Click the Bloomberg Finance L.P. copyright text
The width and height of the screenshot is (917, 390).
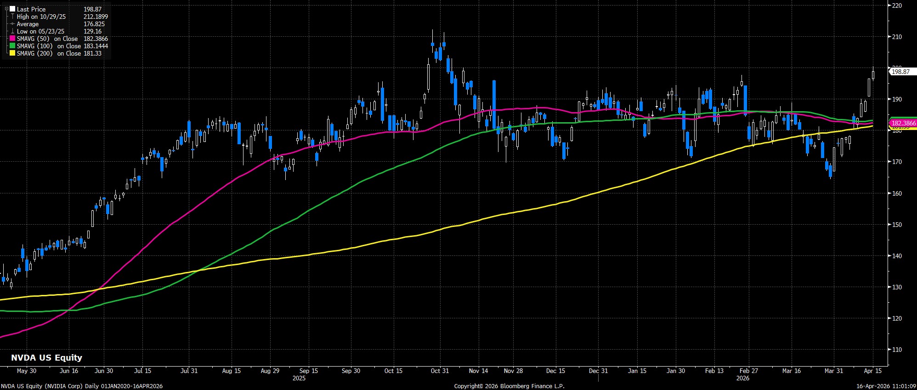coord(509,386)
